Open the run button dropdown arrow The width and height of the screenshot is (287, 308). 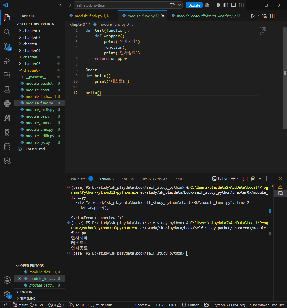click(x=258, y=16)
